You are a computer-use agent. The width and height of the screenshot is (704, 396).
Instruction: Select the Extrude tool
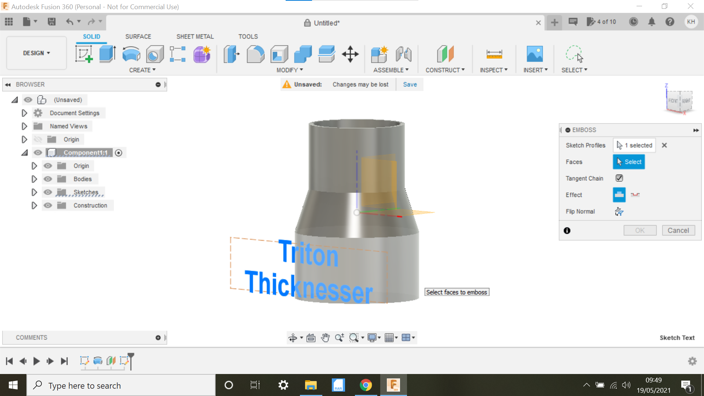coord(107,54)
